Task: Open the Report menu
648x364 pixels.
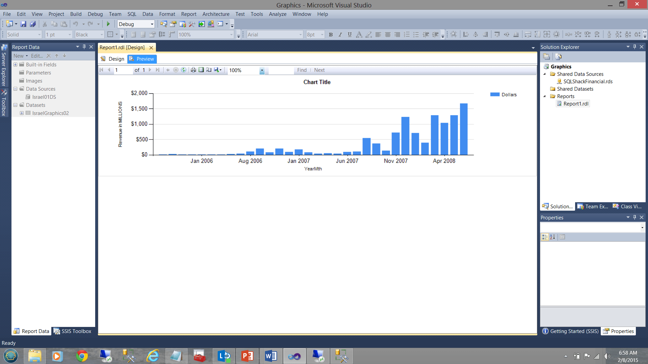Action: (188, 14)
